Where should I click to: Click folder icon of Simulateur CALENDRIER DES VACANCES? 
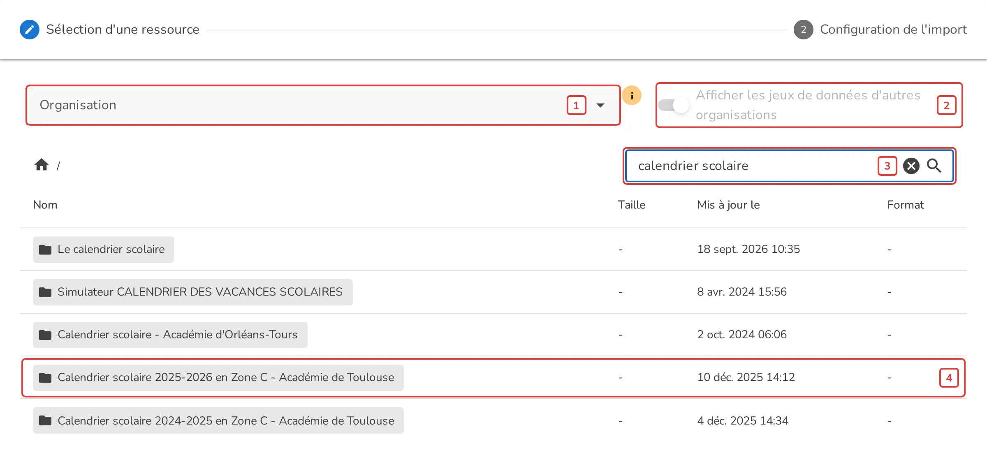click(x=45, y=292)
